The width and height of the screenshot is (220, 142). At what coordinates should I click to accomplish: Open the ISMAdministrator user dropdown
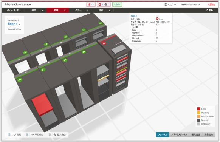coord(191,5)
